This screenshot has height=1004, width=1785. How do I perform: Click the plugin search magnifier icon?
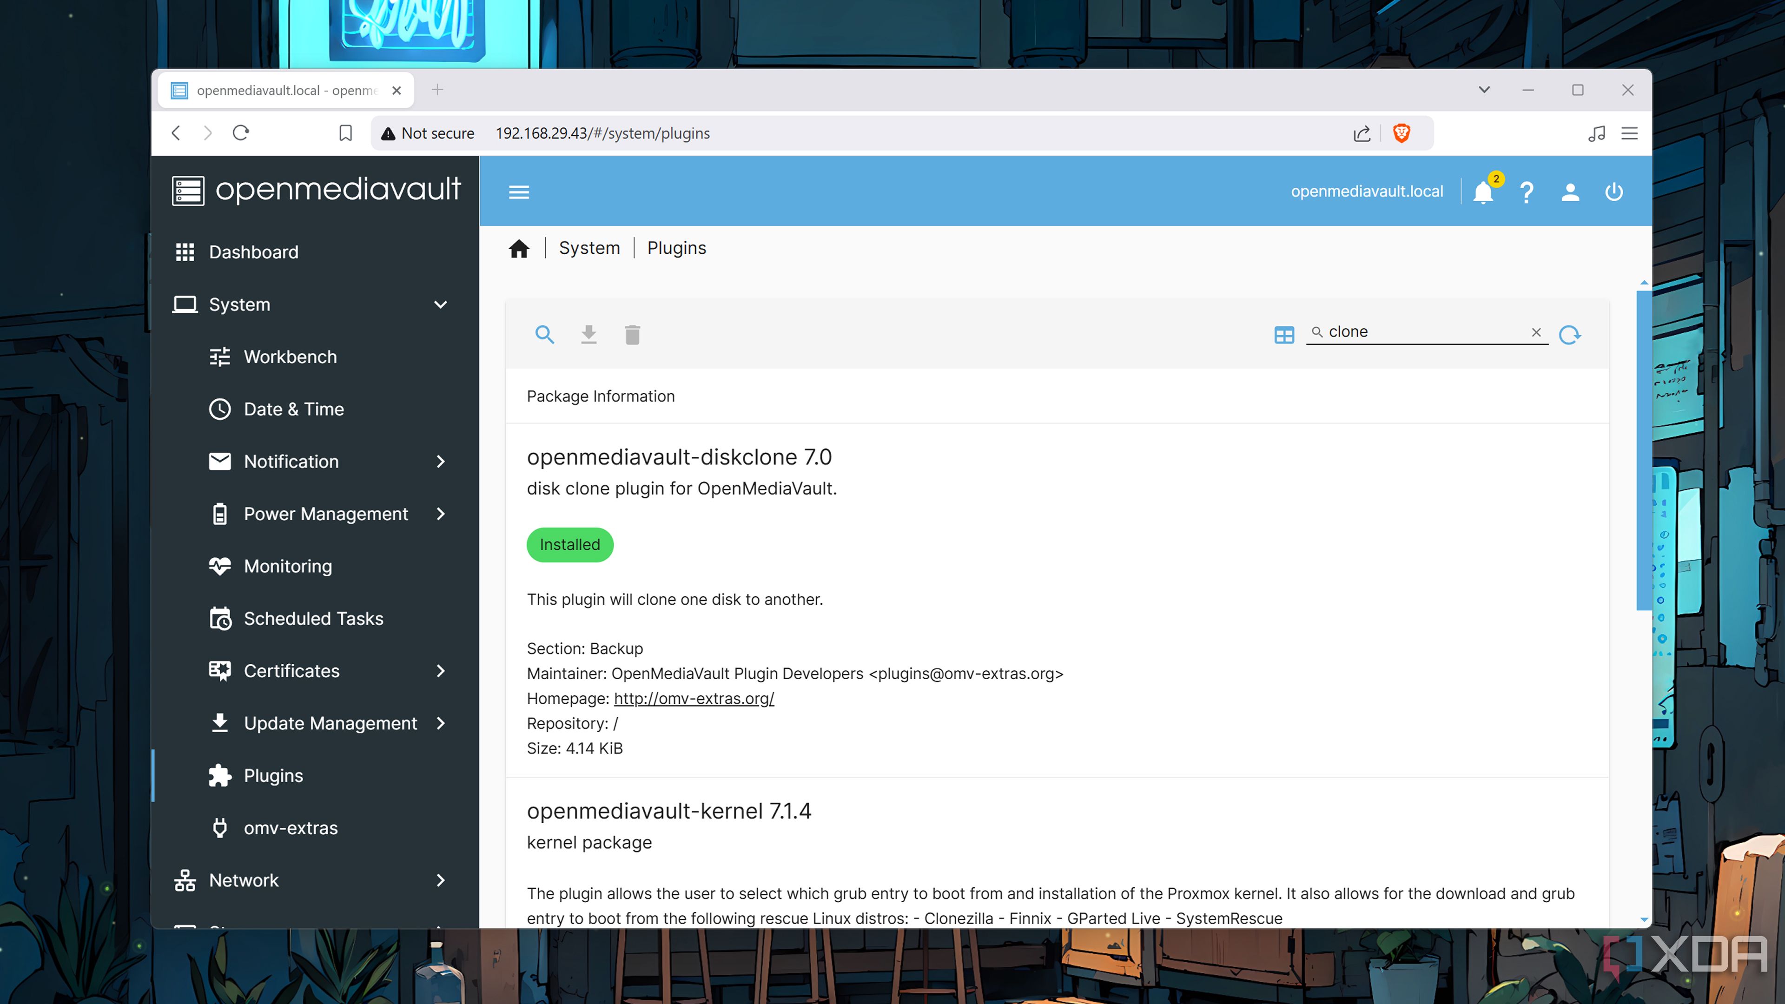pos(545,335)
